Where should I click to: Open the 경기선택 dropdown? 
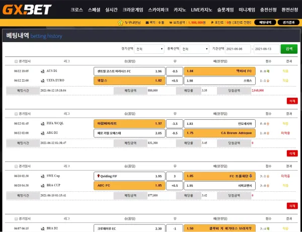pos(149,49)
